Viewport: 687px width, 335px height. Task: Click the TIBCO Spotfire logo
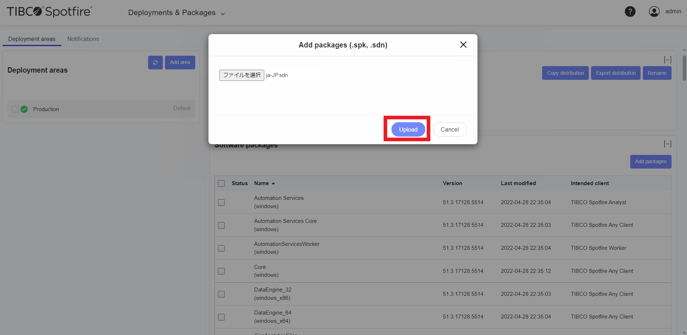point(49,12)
